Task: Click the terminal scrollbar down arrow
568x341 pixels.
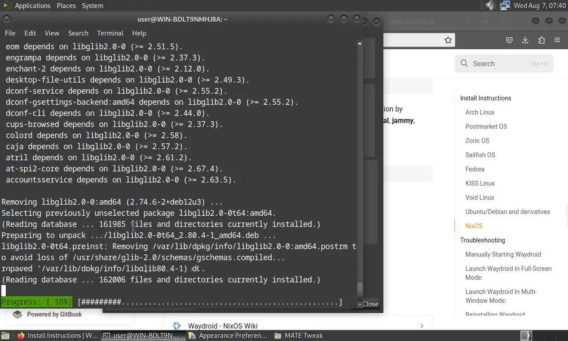Action: [x=360, y=305]
